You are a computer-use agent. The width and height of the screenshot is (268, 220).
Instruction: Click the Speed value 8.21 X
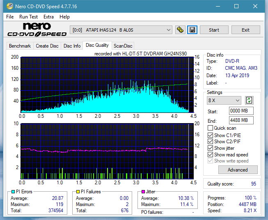click(x=250, y=211)
